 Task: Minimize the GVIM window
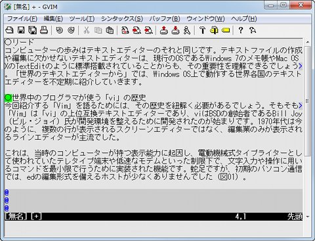pos(271,5)
